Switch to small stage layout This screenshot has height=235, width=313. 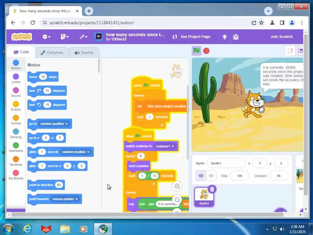point(290,51)
